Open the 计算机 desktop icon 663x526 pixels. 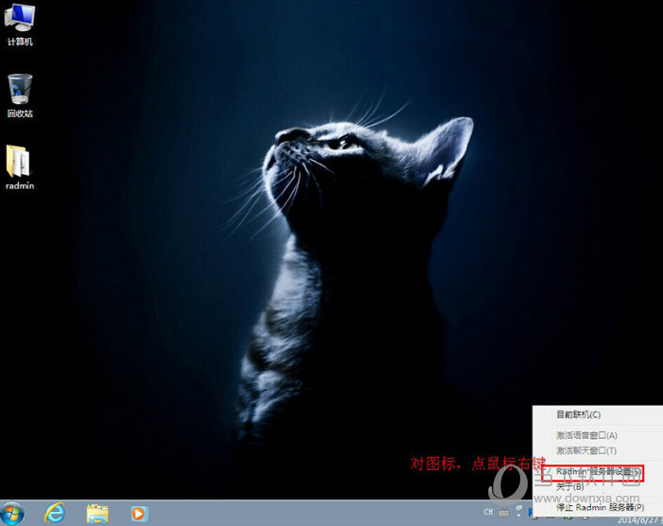(x=20, y=25)
